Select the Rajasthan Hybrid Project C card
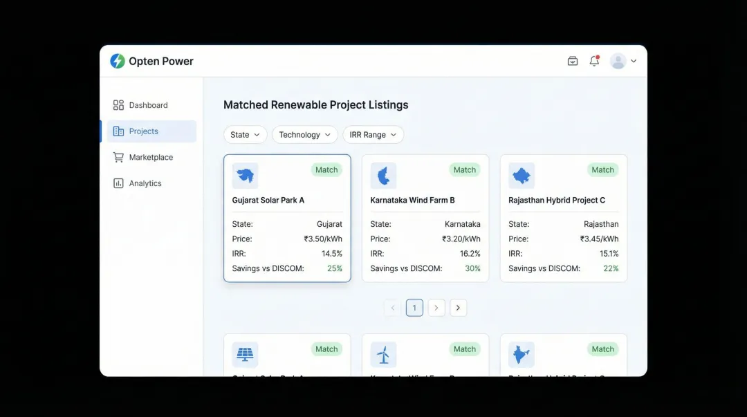 [x=563, y=218]
